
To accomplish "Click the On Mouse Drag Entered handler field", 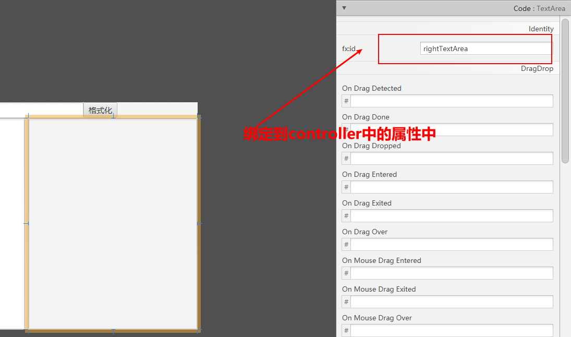I will click(x=452, y=273).
